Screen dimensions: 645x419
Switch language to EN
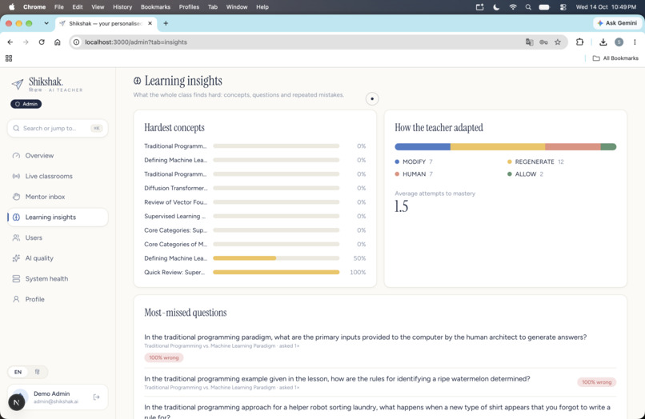point(18,372)
